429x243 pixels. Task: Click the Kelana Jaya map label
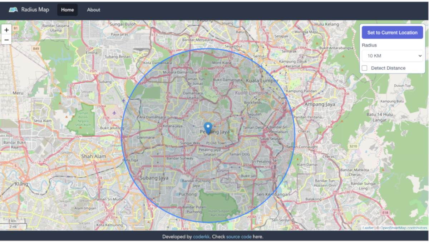[x=173, y=126]
